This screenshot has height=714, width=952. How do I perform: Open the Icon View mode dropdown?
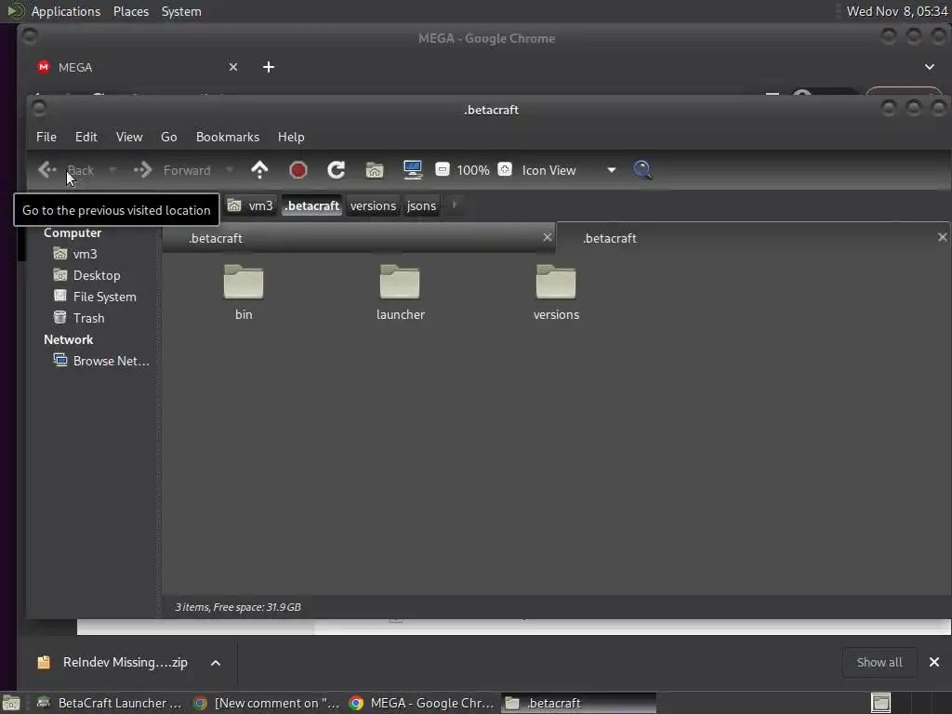click(x=568, y=170)
